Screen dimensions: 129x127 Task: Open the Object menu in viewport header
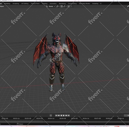[2, 6]
